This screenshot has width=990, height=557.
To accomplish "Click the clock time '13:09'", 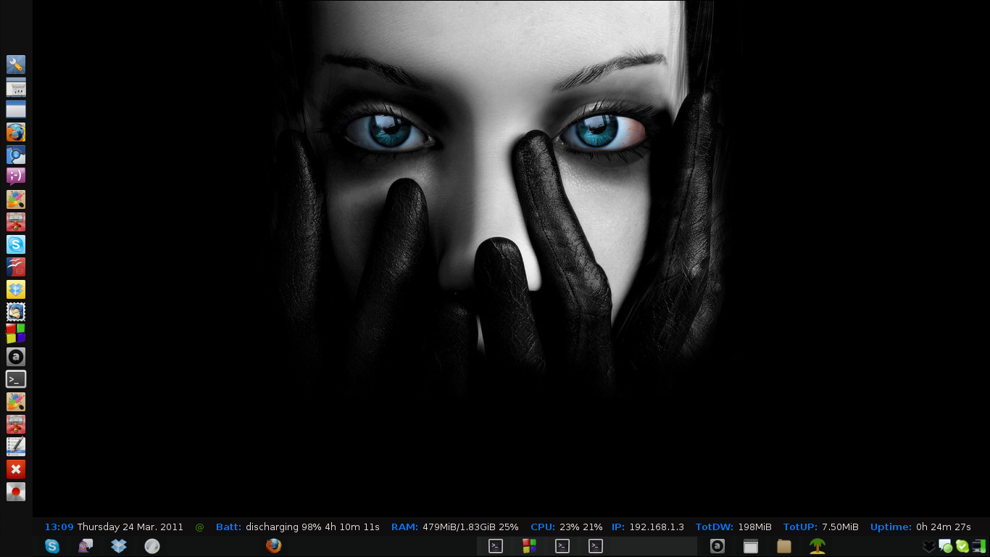I will click(59, 527).
